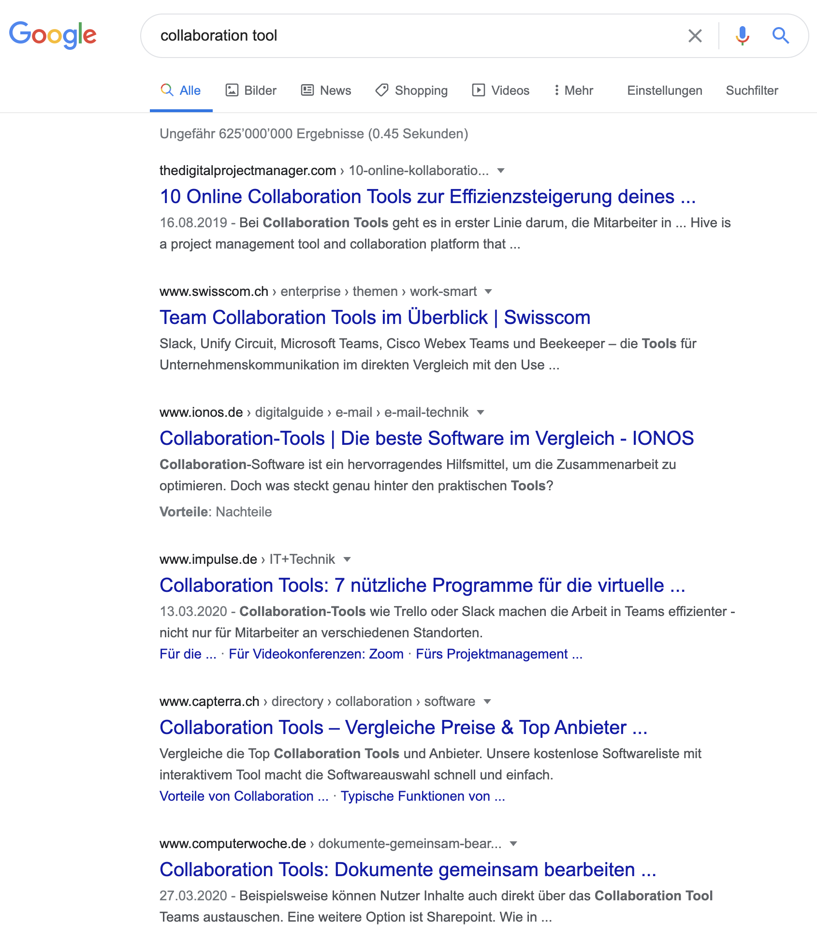
Task: Expand dropdown arrow beside impulse.de URL
Action: [x=347, y=559]
